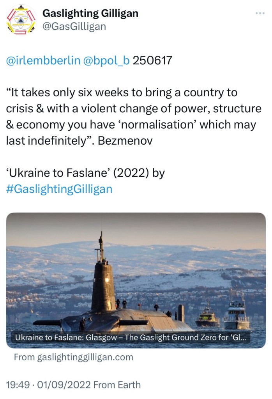
Task: Click the 'Ukraine to Faslane' (2022) line
Action: pyautogui.click(x=85, y=173)
